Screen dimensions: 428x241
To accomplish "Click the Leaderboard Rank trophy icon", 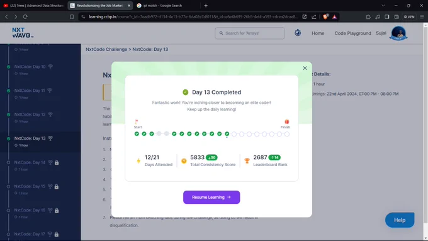I will point(247,161).
